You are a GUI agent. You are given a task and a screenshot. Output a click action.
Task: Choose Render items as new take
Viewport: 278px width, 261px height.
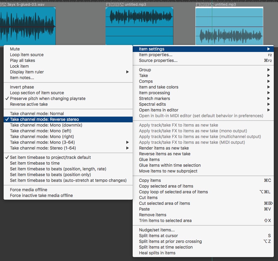(203, 148)
